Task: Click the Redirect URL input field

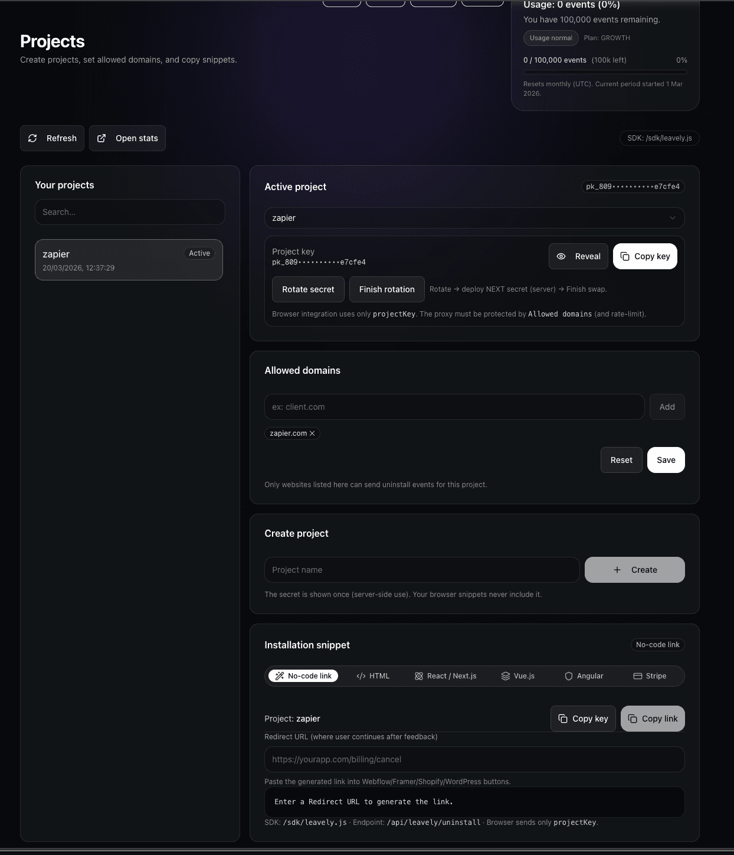Action: 474,759
